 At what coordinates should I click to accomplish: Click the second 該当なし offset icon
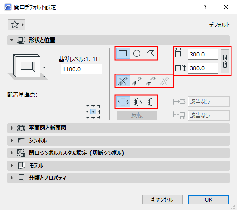coord(179,116)
